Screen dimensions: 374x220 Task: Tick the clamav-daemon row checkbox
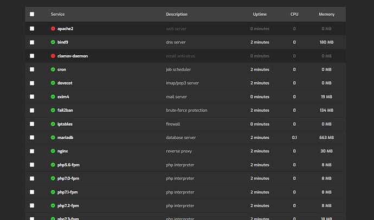pyautogui.click(x=32, y=56)
